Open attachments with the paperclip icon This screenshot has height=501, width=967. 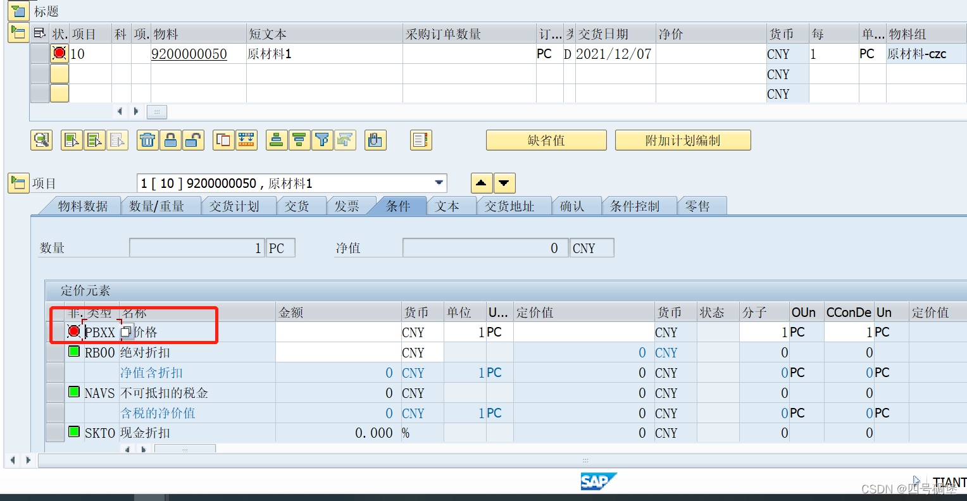(x=375, y=140)
